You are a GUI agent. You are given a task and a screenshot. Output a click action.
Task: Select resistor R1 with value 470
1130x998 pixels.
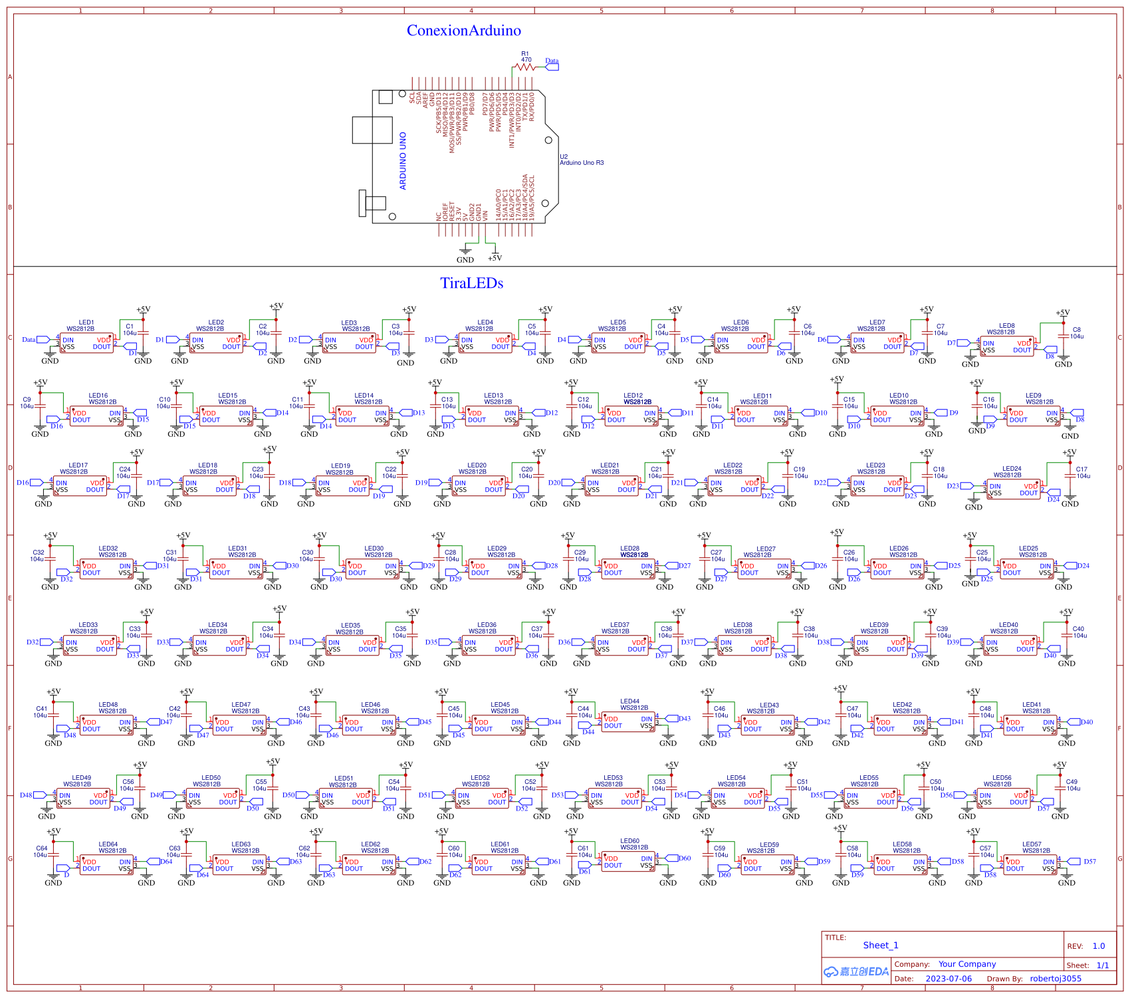(525, 66)
